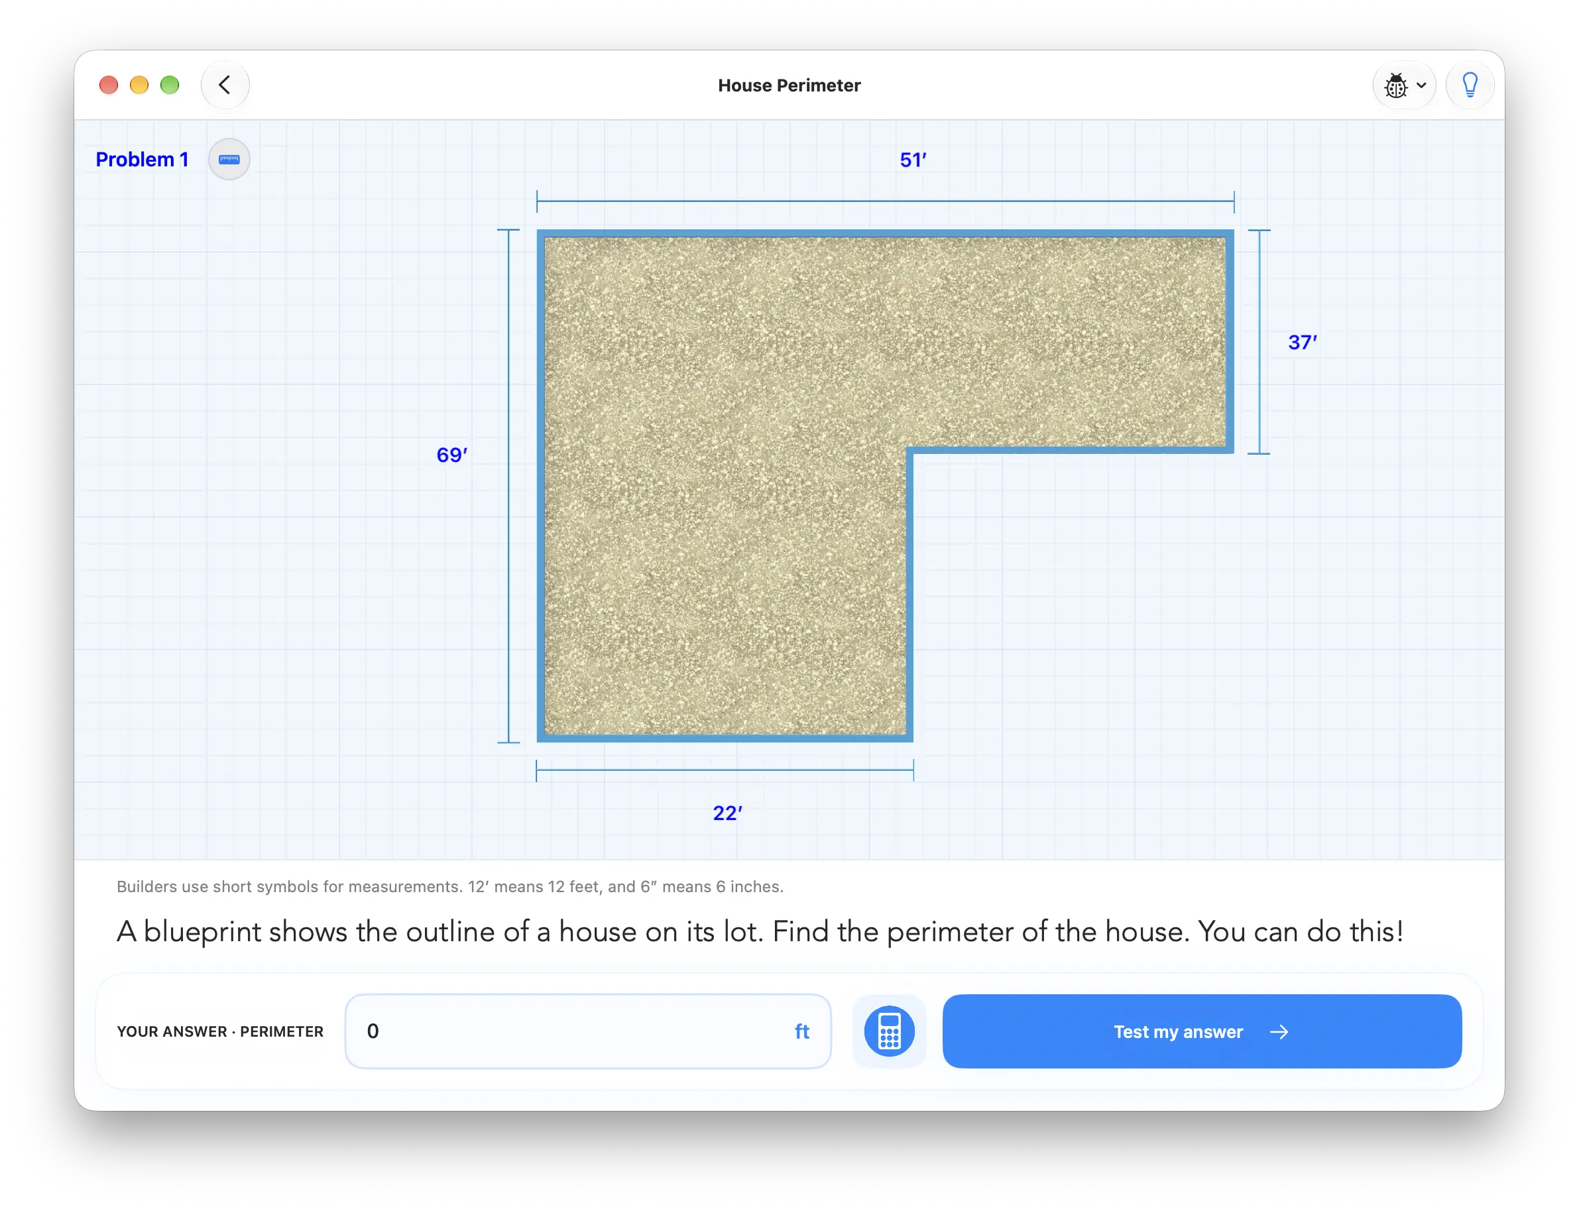The image size is (1579, 1209).
Task: Open the ladybug debug dropdown menu
Action: [x=1404, y=85]
